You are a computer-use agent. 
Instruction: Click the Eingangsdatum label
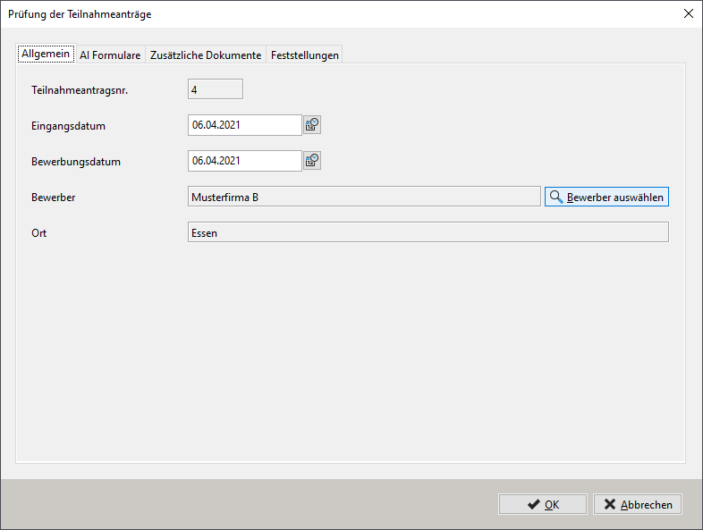[x=68, y=126]
